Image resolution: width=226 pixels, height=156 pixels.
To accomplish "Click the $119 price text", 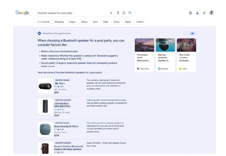I will (x=57, y=135).
